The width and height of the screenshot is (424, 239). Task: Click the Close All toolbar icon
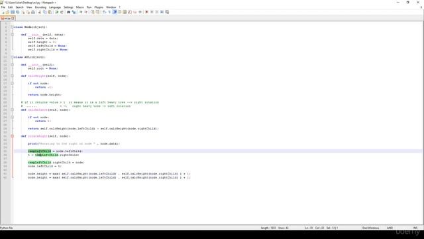tap(28, 12)
